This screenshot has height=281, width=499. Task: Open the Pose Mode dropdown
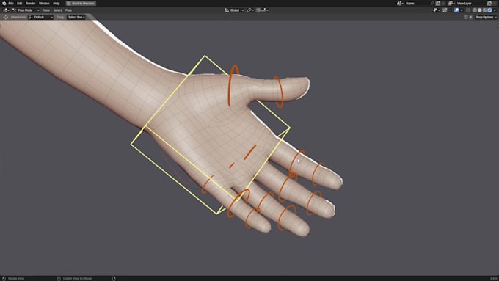click(x=26, y=10)
